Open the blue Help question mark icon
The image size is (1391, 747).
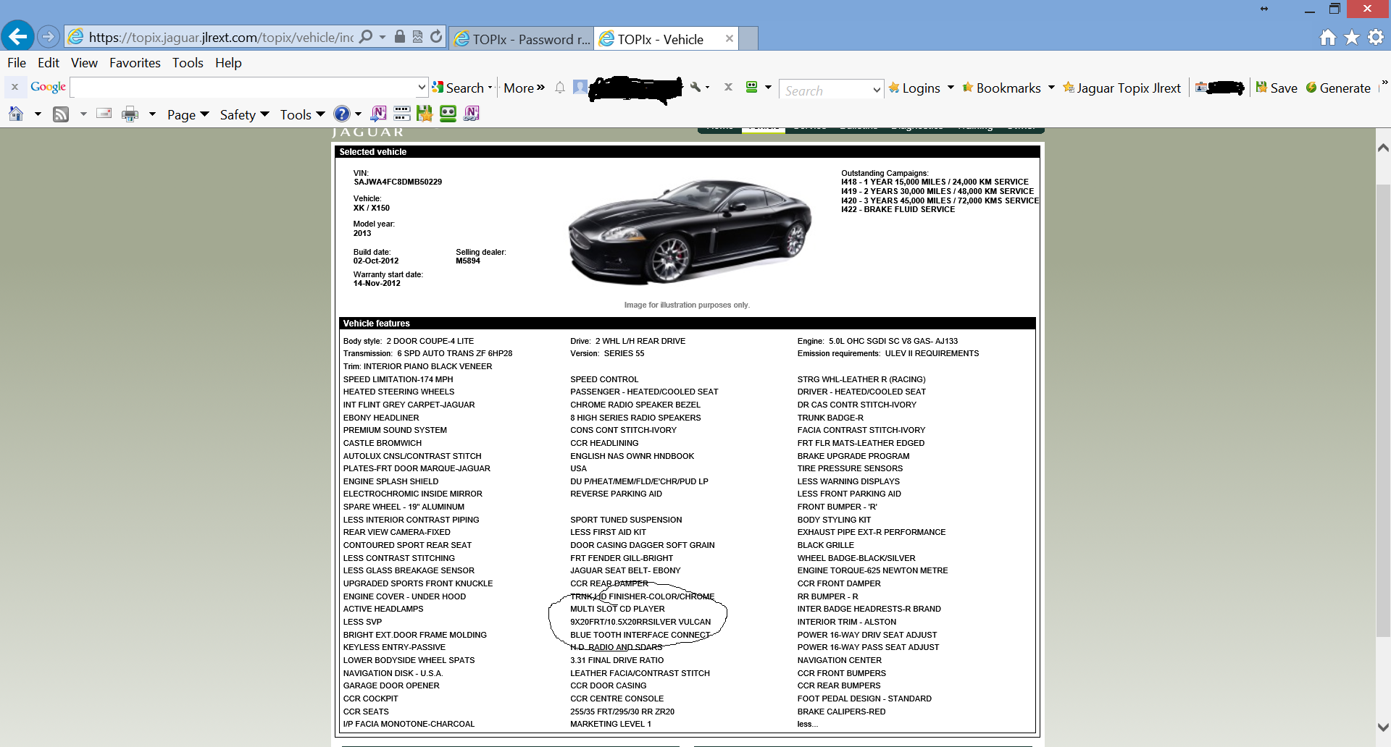pos(342,114)
